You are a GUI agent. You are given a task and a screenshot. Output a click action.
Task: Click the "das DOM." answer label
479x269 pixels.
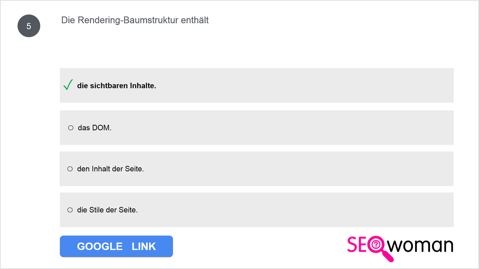pyautogui.click(x=95, y=128)
